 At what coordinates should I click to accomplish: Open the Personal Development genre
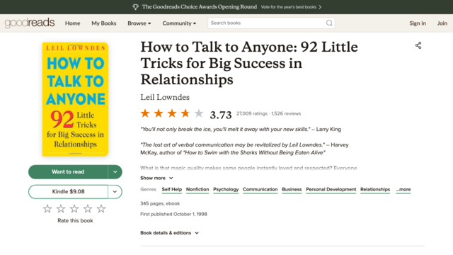(x=331, y=189)
